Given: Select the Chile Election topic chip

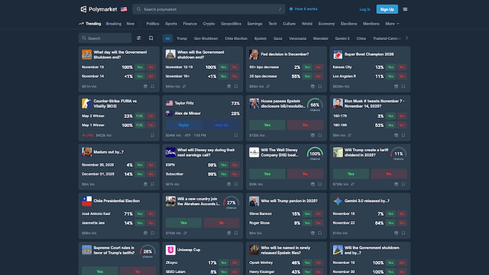Looking at the screenshot, I should [236, 38].
